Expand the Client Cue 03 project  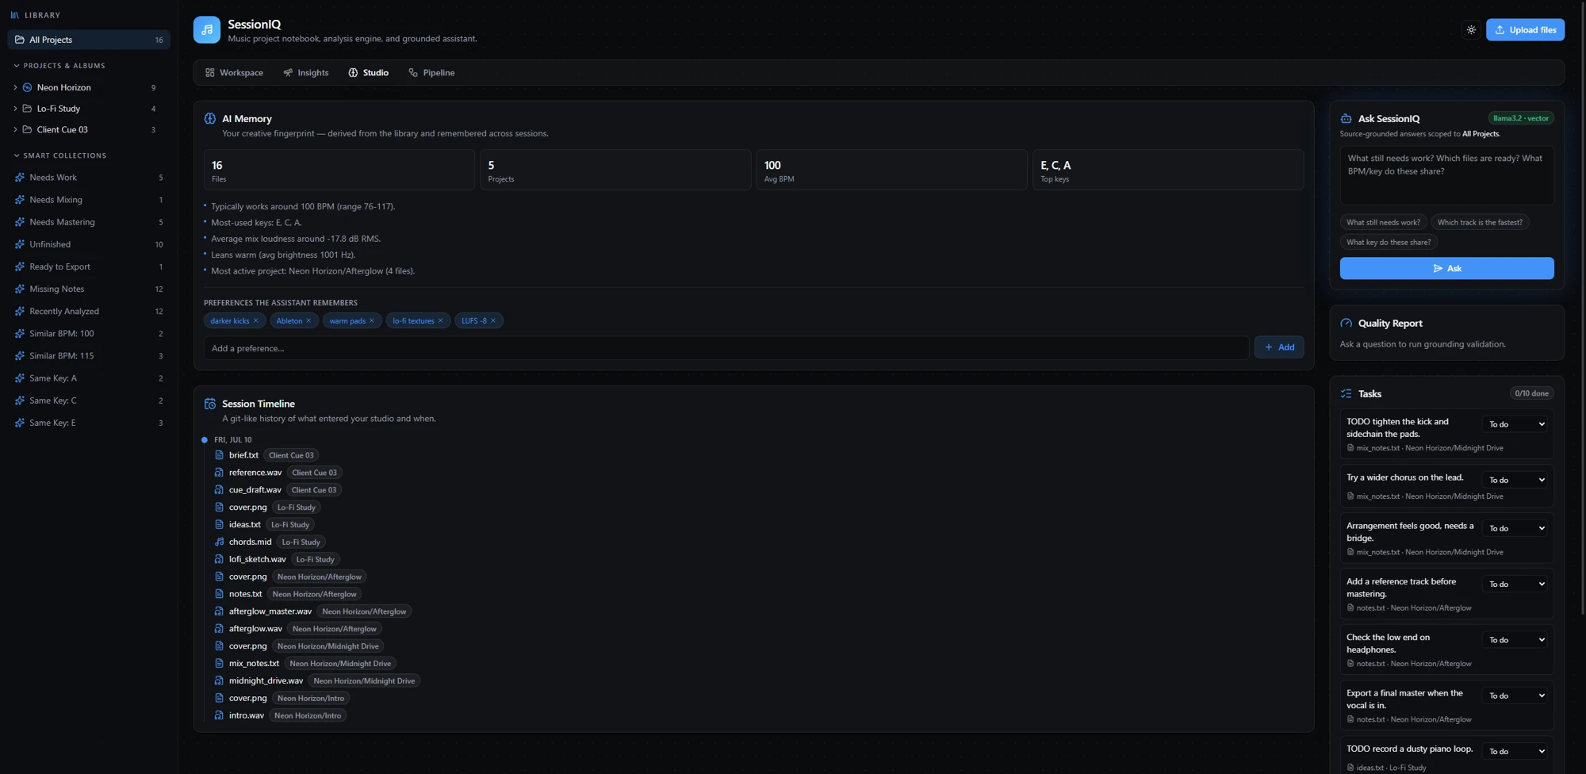(x=15, y=130)
